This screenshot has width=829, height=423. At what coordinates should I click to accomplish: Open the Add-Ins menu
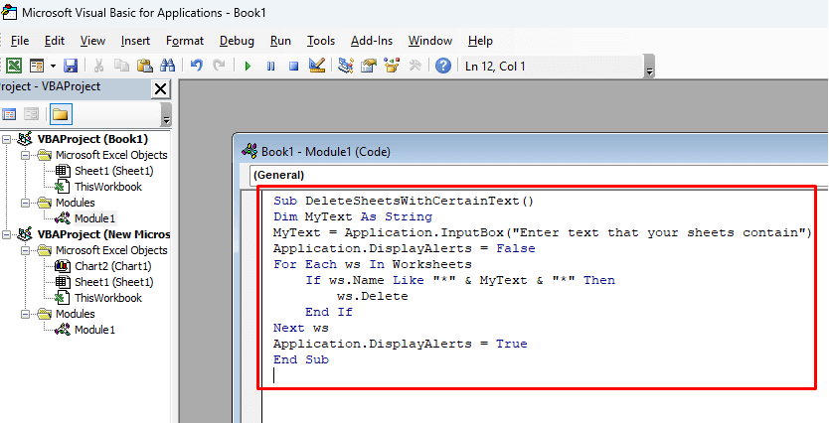point(372,41)
